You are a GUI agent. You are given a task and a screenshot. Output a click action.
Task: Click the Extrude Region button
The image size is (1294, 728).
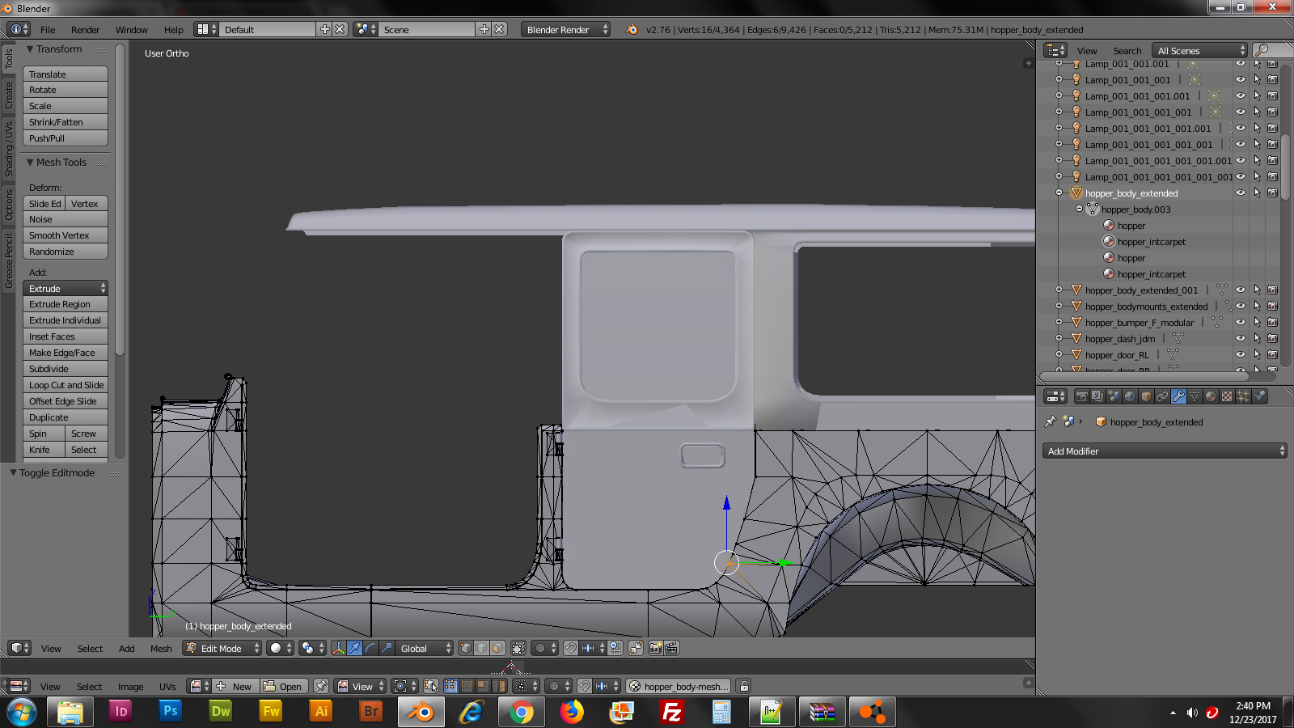click(x=66, y=304)
